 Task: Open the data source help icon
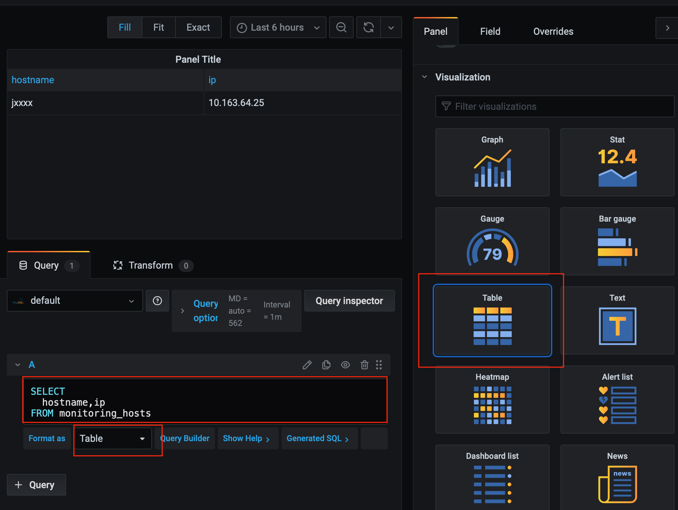[x=157, y=301]
